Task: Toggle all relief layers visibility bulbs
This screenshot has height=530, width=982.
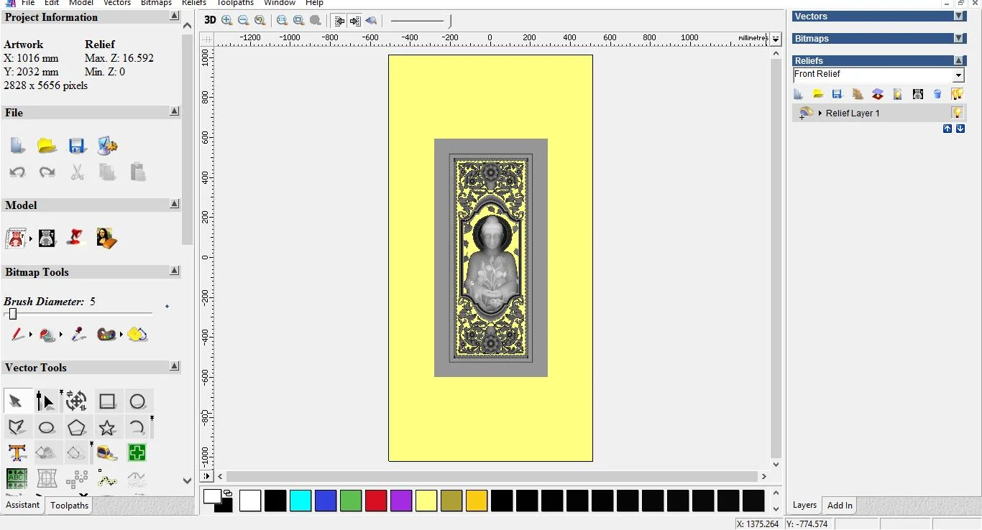Action: coord(957,94)
